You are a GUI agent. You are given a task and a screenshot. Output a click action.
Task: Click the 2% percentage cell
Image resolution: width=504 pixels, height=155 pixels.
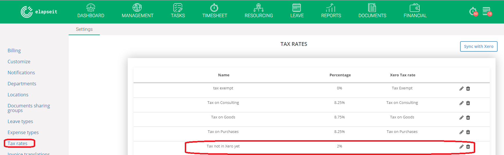click(340, 146)
